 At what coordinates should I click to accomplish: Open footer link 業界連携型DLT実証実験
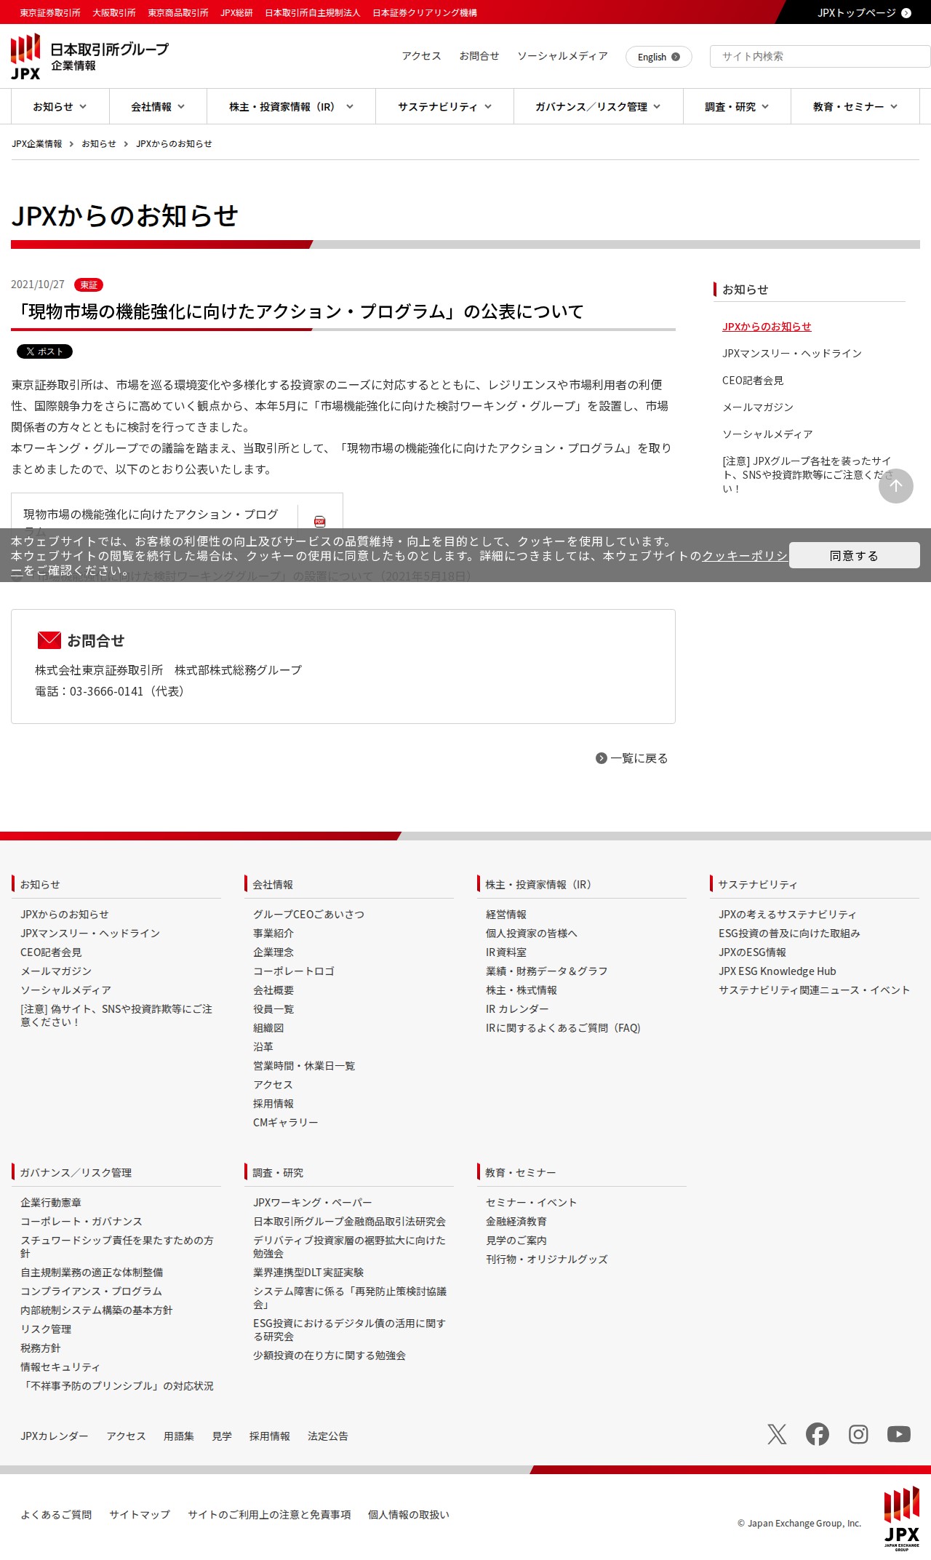[x=308, y=1273]
